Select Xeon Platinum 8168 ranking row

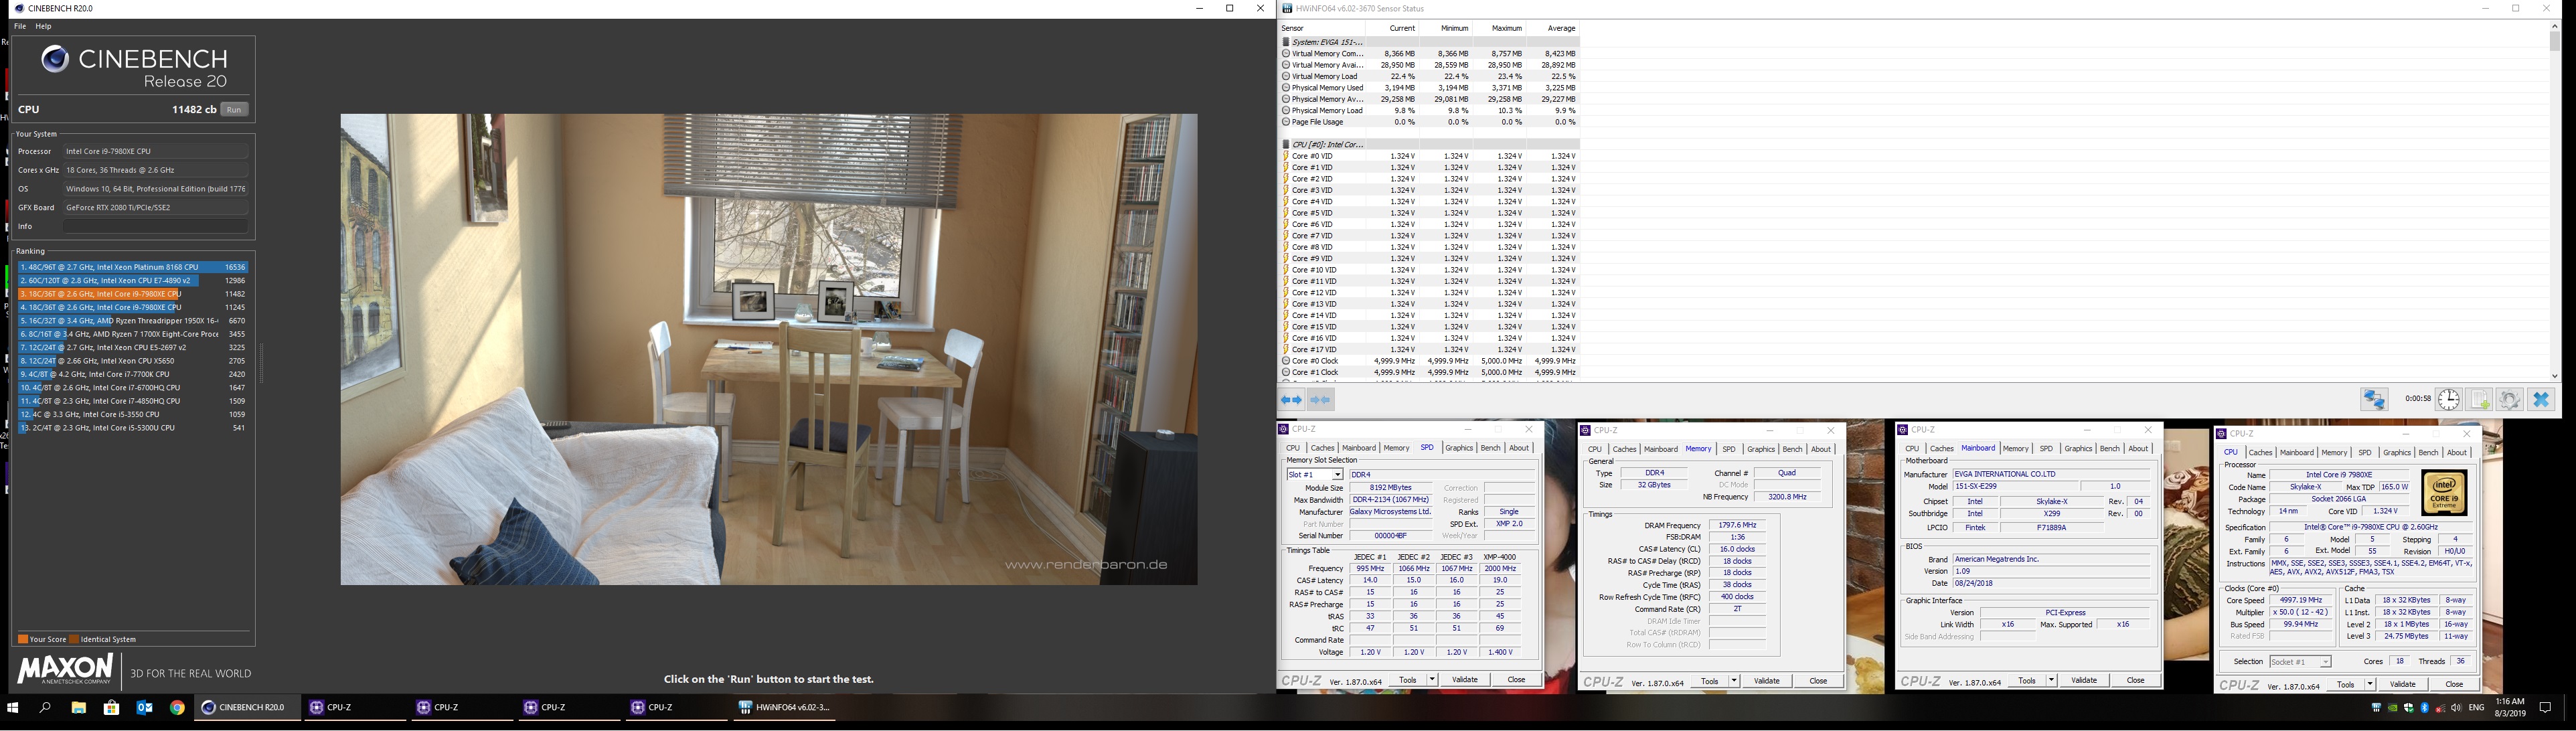pos(132,267)
